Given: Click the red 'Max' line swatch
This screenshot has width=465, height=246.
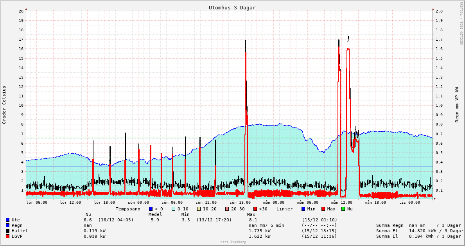Looking at the screenshot, I should (x=323, y=209).
